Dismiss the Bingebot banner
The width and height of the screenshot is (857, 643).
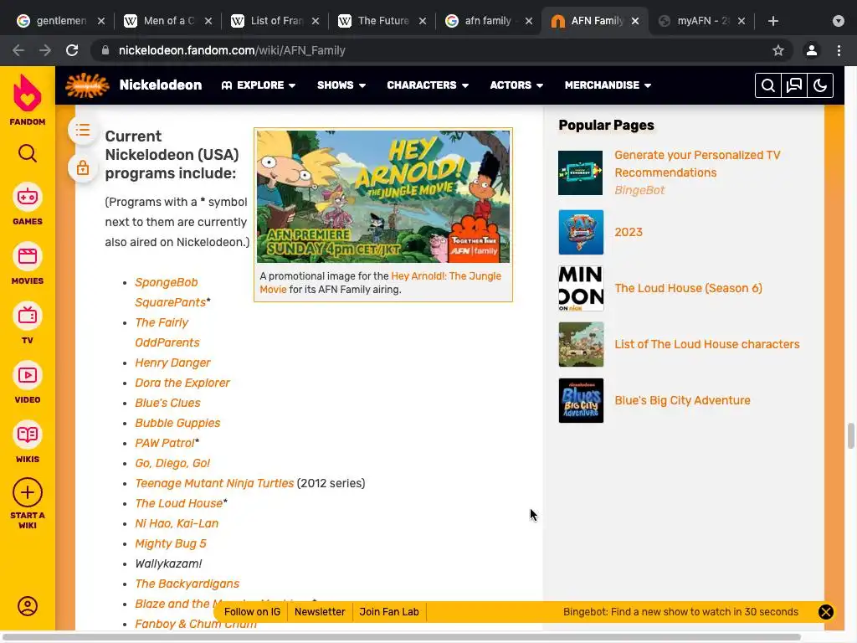(826, 612)
